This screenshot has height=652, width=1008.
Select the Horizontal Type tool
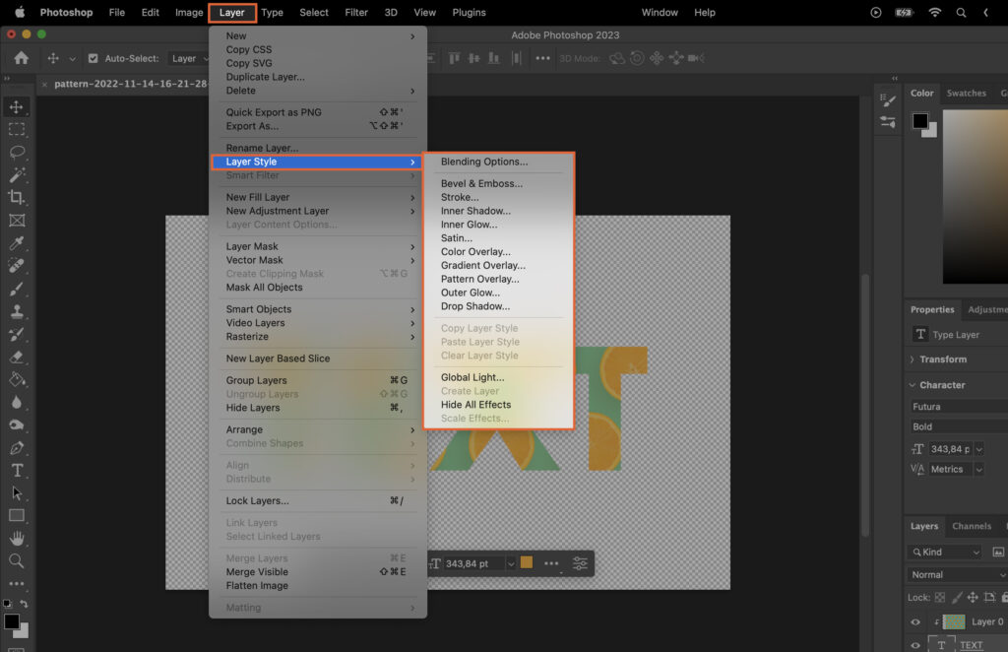15,471
